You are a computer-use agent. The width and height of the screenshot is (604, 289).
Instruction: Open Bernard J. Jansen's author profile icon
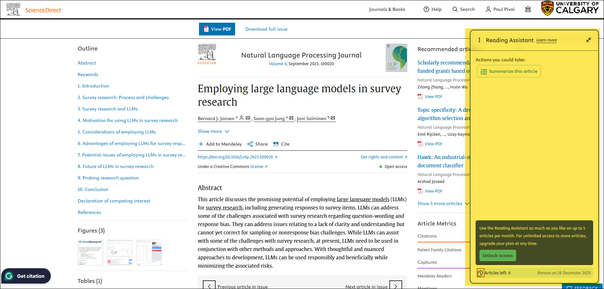click(x=242, y=118)
